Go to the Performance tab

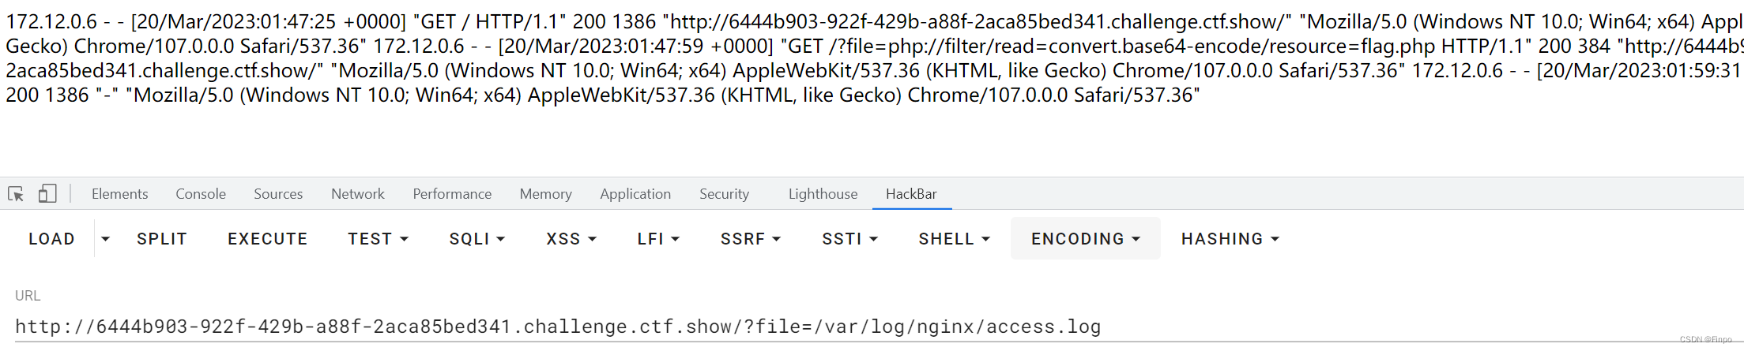452,194
